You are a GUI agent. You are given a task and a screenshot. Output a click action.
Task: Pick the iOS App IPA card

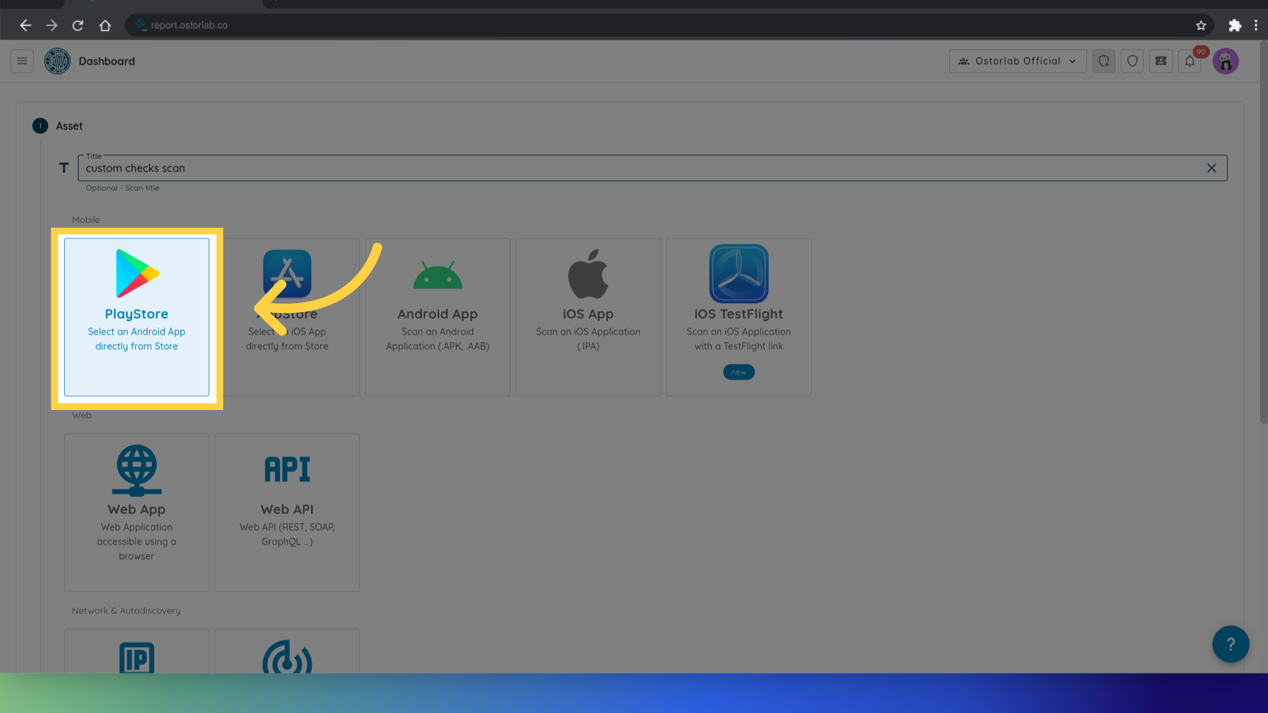[x=588, y=317]
